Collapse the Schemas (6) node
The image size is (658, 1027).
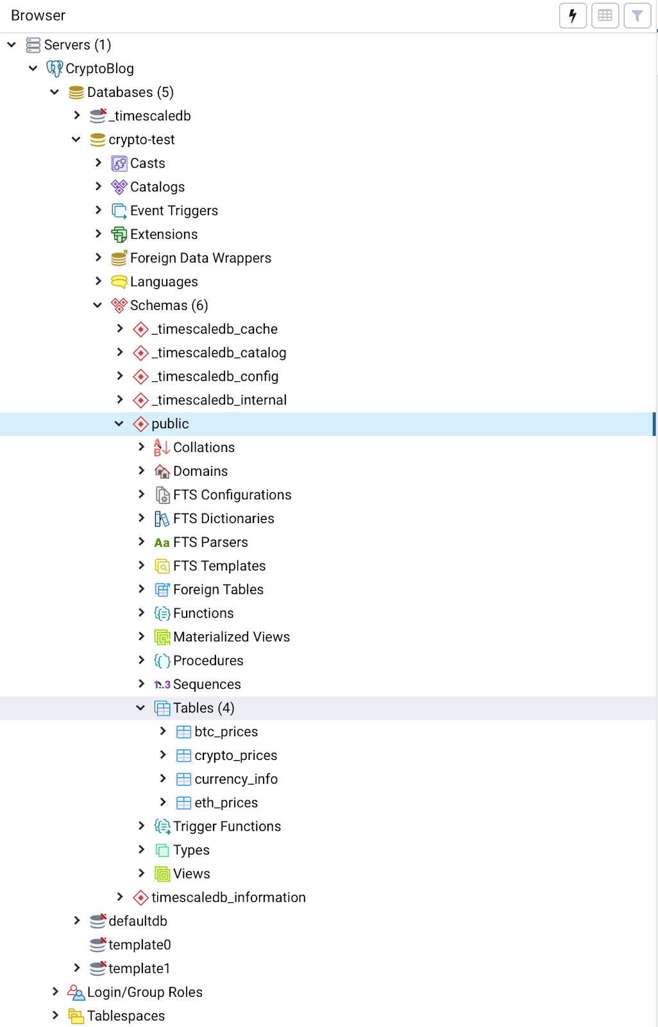tap(97, 306)
